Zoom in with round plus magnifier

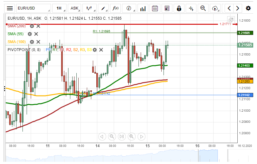[x=132, y=136]
